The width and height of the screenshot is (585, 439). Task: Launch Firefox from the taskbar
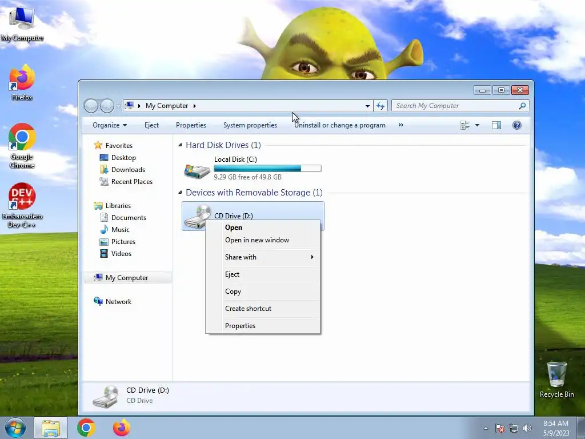click(122, 428)
